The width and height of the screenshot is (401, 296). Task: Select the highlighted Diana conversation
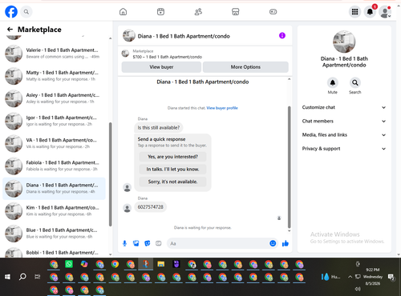54,189
